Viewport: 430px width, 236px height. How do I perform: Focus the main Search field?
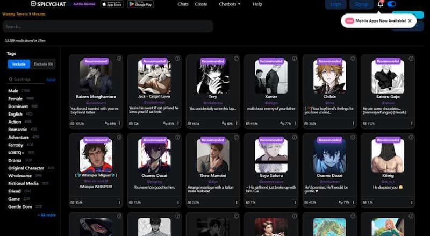tap(108, 27)
